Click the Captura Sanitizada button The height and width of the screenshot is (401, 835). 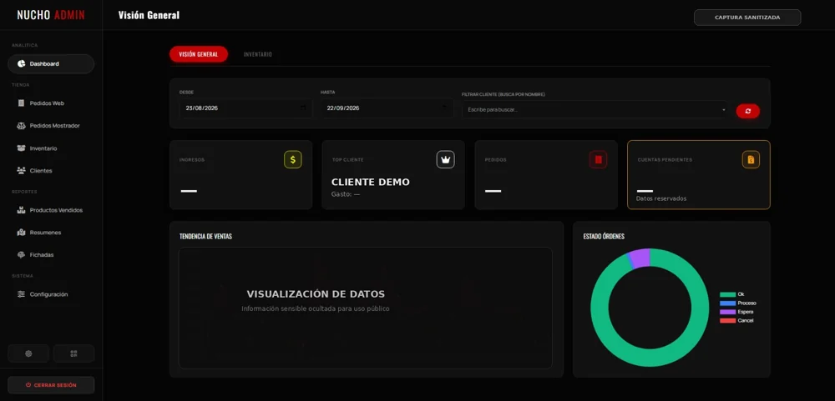pos(747,18)
